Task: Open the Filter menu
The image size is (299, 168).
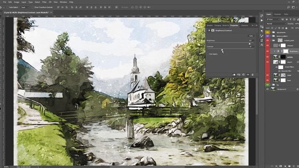Action: point(44,2)
